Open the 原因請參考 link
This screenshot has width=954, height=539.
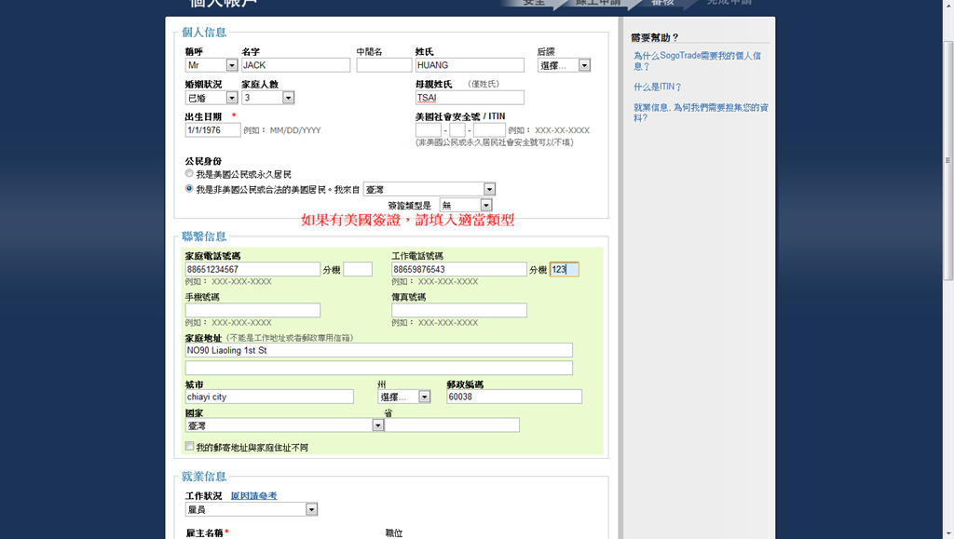pyautogui.click(x=253, y=496)
